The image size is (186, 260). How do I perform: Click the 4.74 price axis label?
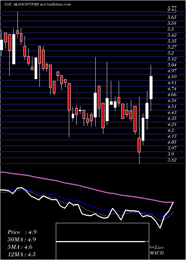[x=172, y=89]
